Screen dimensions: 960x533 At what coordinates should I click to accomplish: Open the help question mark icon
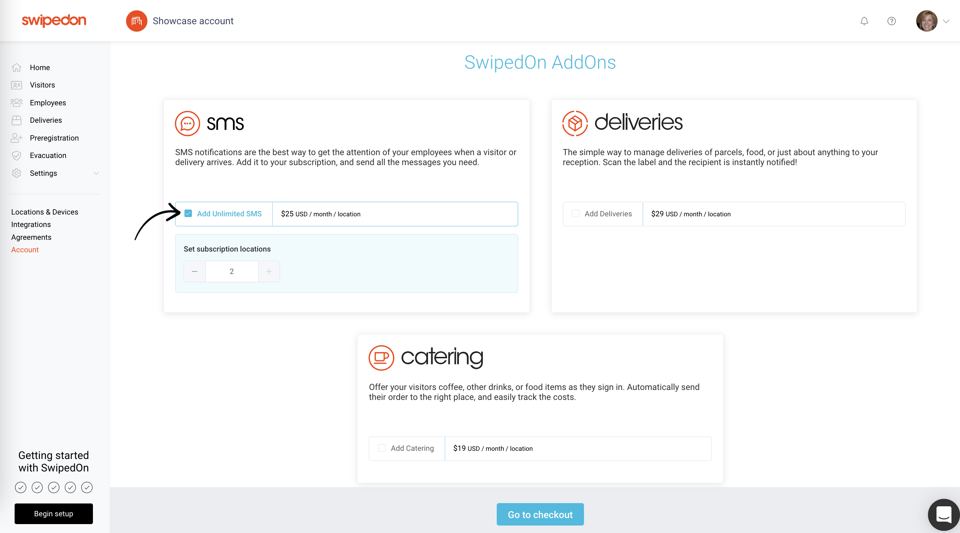891,21
